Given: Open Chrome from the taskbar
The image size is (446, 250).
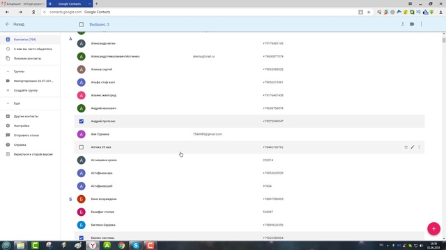Looking at the screenshot, I should coord(121,245).
